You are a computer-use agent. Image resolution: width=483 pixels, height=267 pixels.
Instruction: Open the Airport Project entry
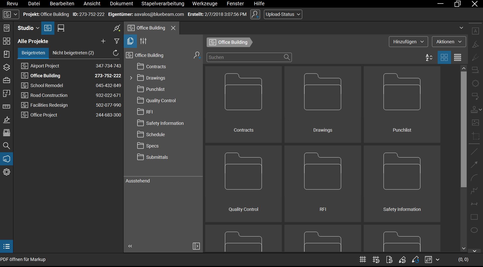[71, 66]
